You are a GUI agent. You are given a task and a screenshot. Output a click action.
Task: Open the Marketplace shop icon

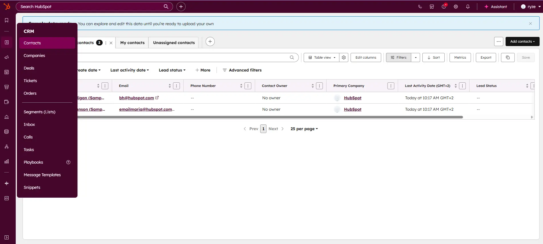(x=432, y=7)
